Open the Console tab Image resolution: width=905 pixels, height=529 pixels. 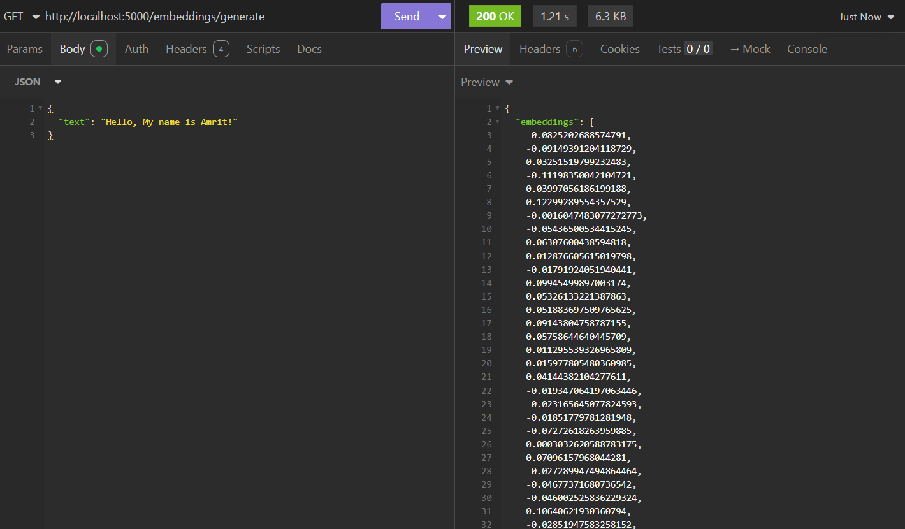coord(807,49)
